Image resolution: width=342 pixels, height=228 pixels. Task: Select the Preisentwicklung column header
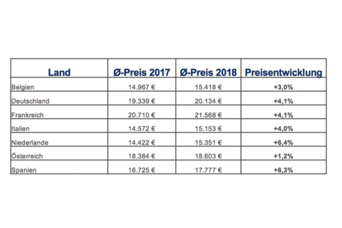coord(284,73)
